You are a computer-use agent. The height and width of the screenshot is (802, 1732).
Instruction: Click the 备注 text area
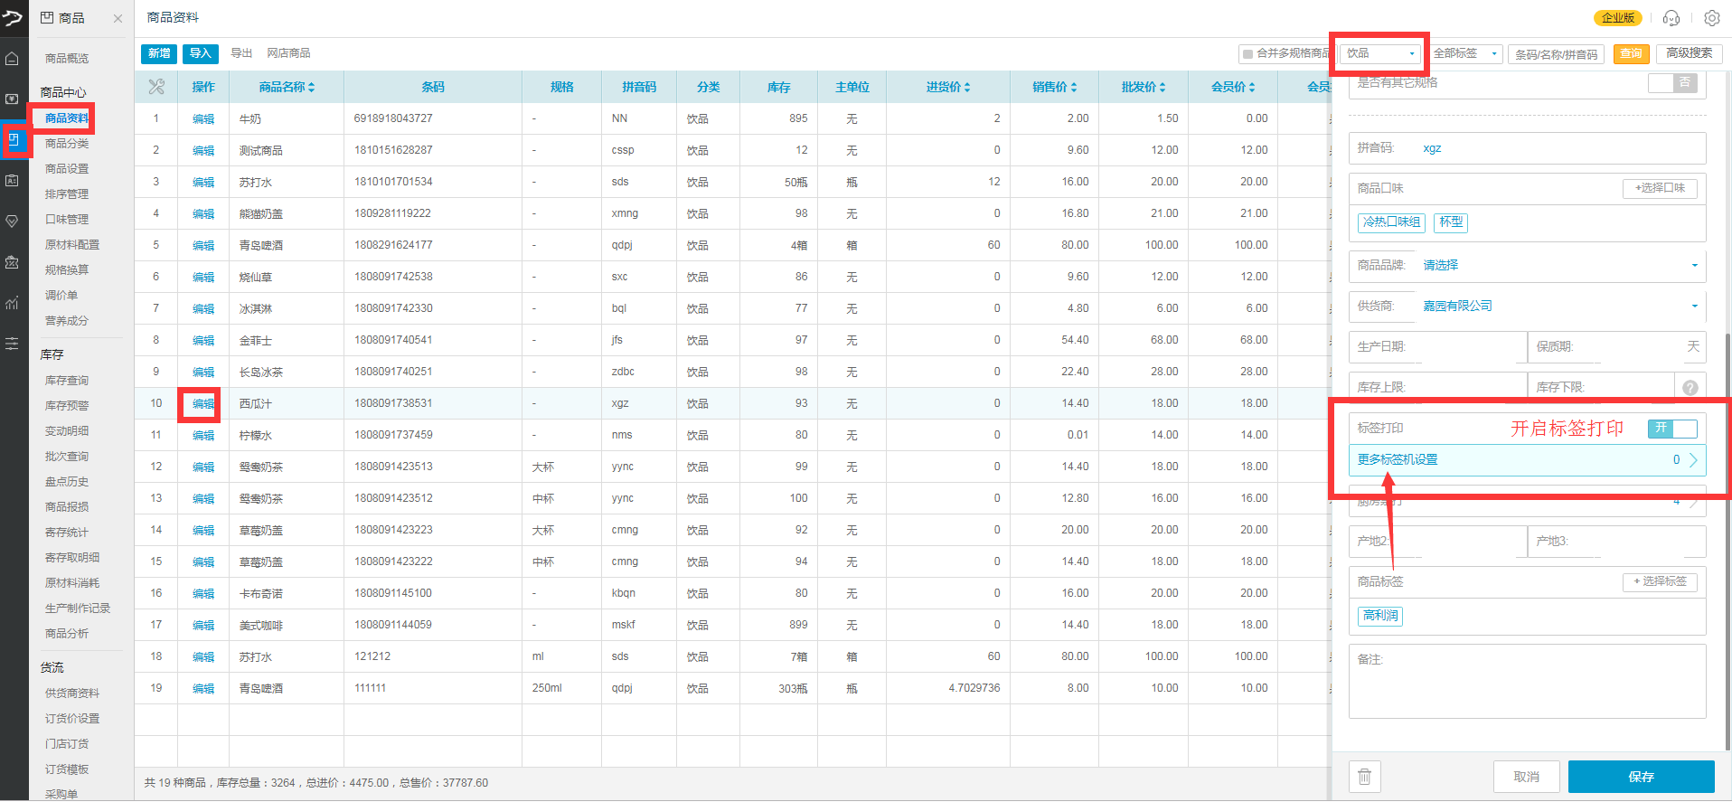[1528, 681]
